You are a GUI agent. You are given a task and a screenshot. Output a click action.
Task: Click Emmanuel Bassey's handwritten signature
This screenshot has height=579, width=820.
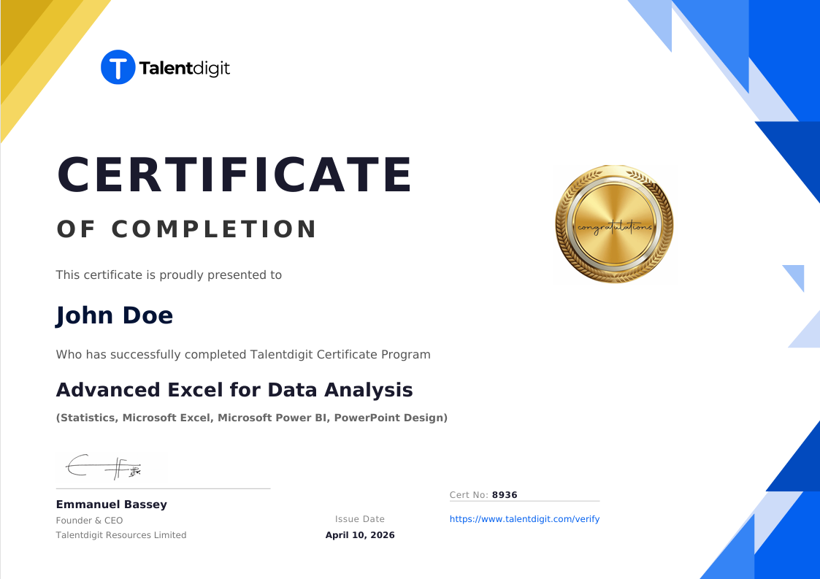click(104, 466)
